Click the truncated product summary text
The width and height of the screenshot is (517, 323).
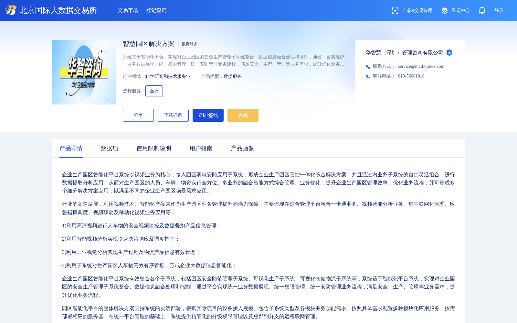click(234, 61)
